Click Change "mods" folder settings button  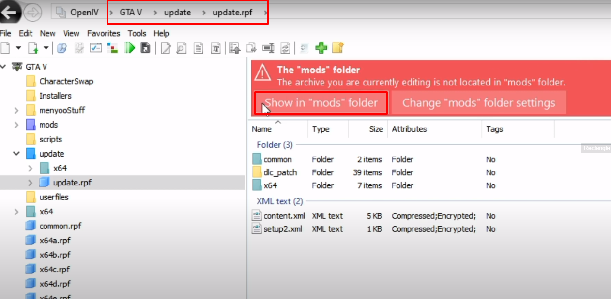coord(479,103)
